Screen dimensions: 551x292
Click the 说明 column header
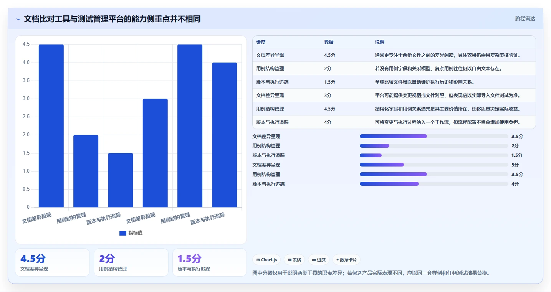coord(380,42)
